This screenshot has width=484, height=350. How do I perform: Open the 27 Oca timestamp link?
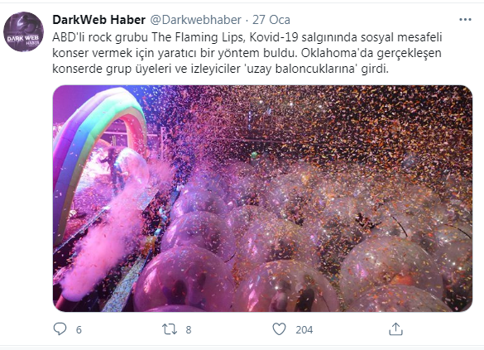click(271, 20)
